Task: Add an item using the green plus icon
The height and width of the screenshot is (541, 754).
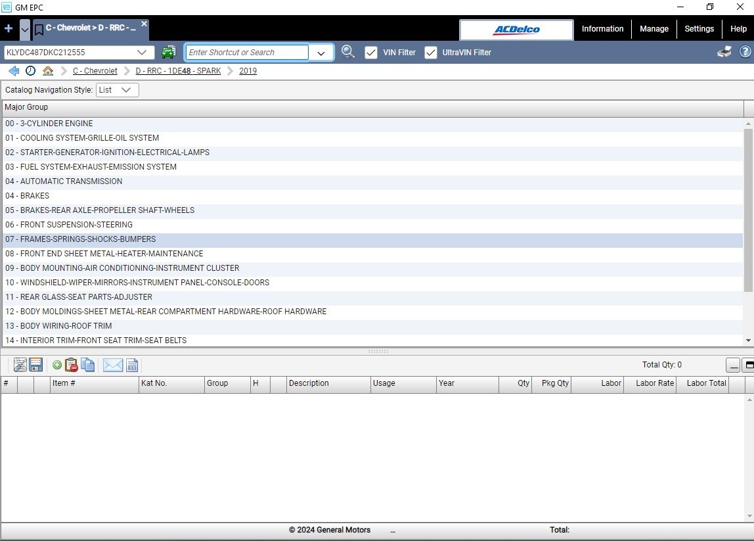Action: 56,365
